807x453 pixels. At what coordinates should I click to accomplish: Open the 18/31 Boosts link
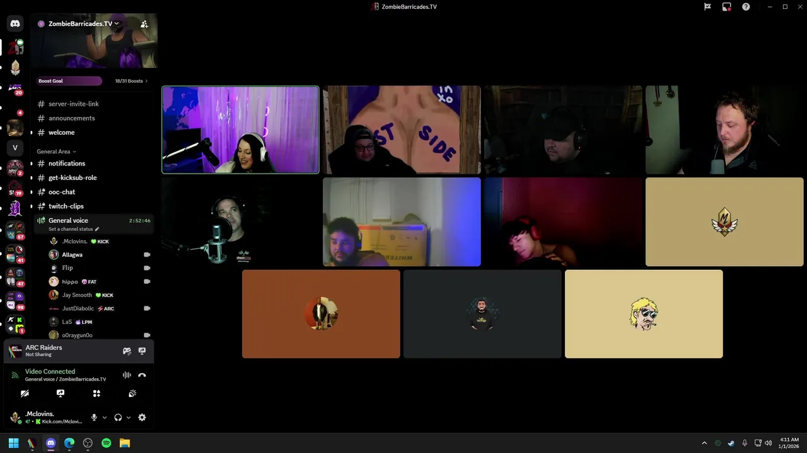[131, 81]
